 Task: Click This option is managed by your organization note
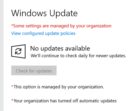click(x=57, y=87)
